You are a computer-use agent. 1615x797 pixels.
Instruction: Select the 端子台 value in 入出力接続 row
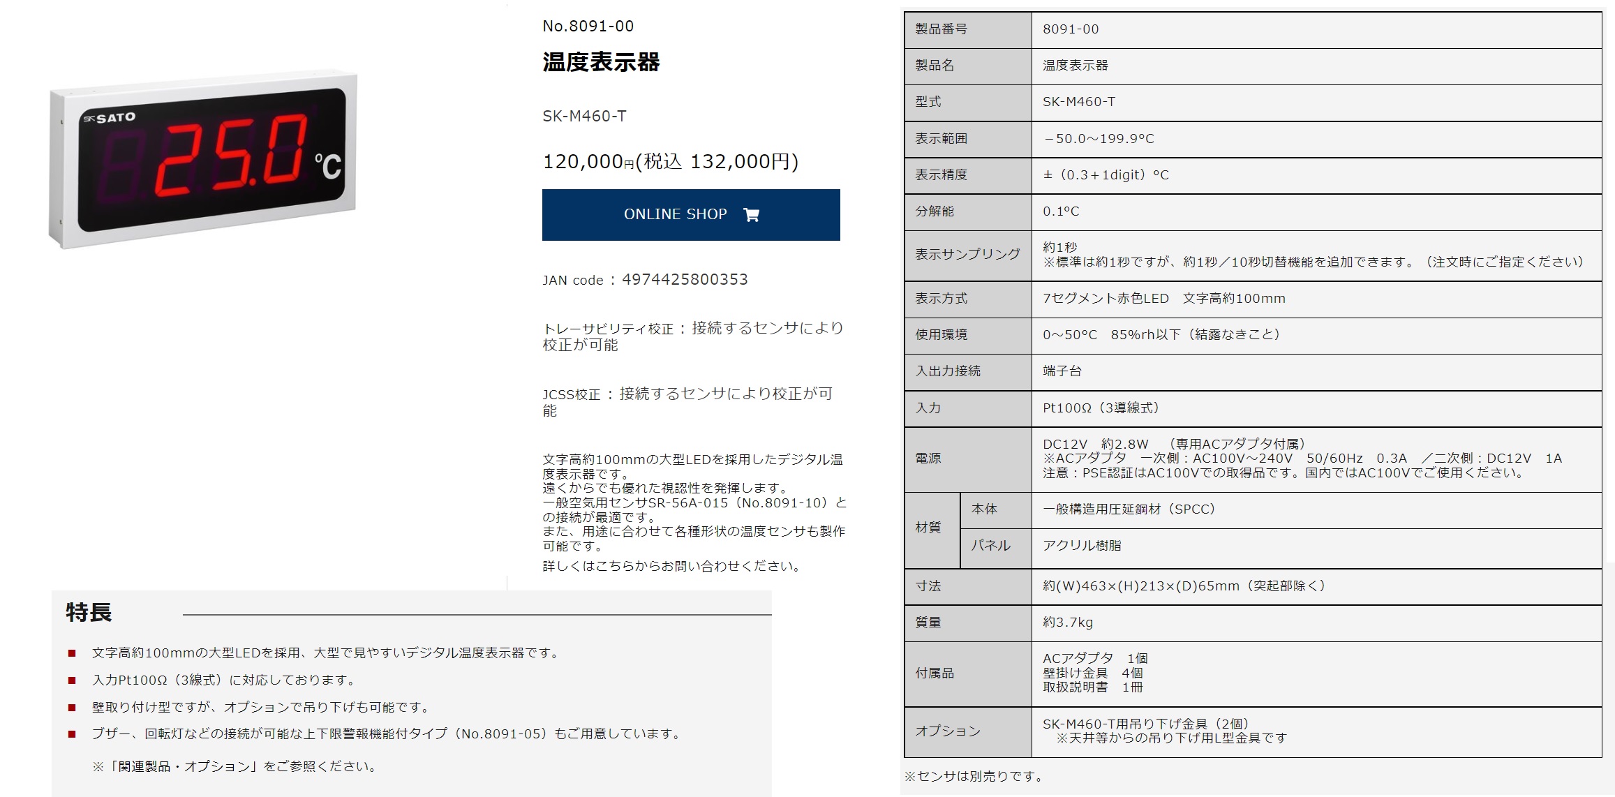(1062, 371)
